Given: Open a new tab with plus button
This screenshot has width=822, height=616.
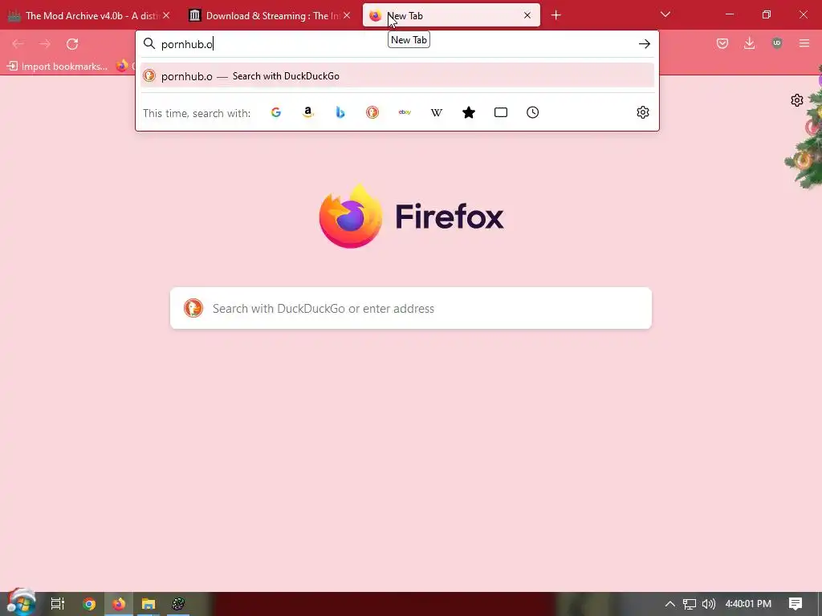Looking at the screenshot, I should tap(556, 15).
